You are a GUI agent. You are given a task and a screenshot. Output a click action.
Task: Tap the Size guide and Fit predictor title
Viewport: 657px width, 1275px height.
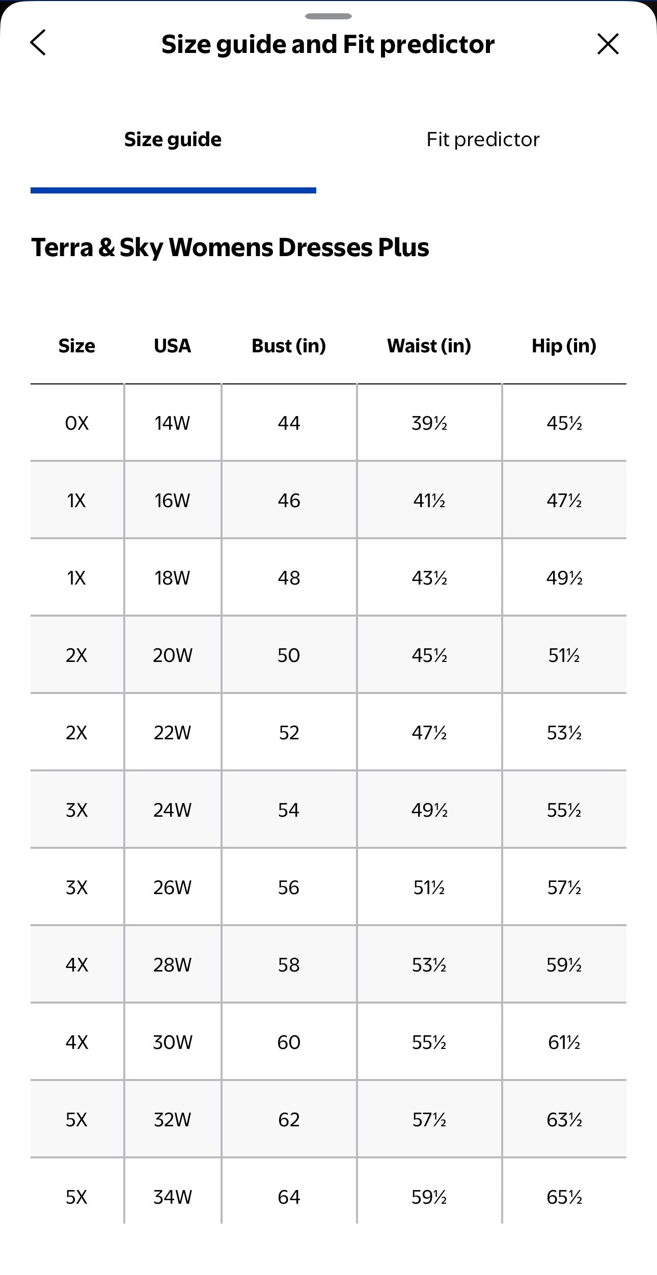[x=328, y=44]
